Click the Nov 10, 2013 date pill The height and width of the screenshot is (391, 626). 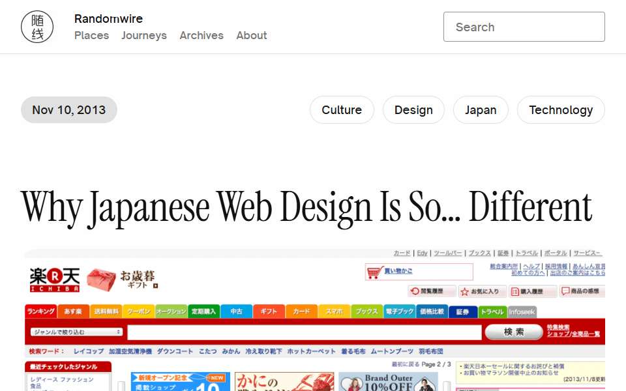tap(68, 109)
